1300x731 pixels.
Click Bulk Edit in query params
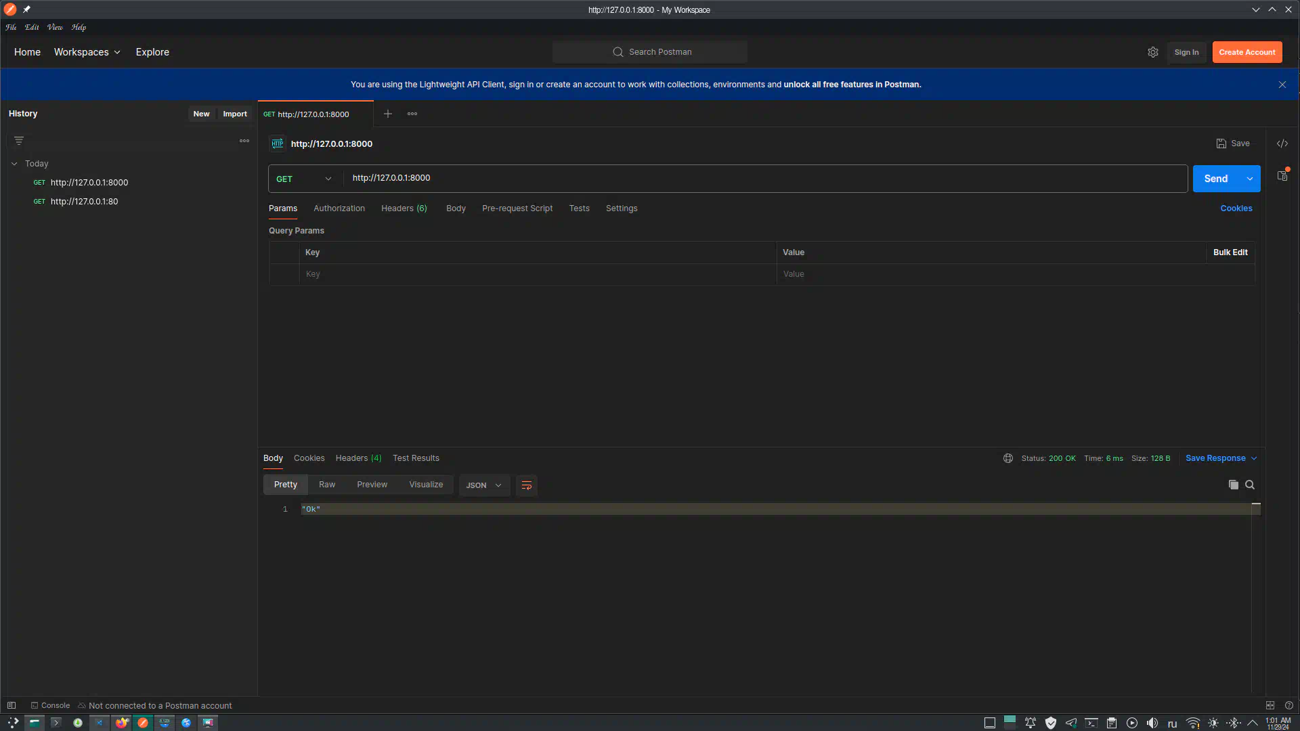(1230, 252)
